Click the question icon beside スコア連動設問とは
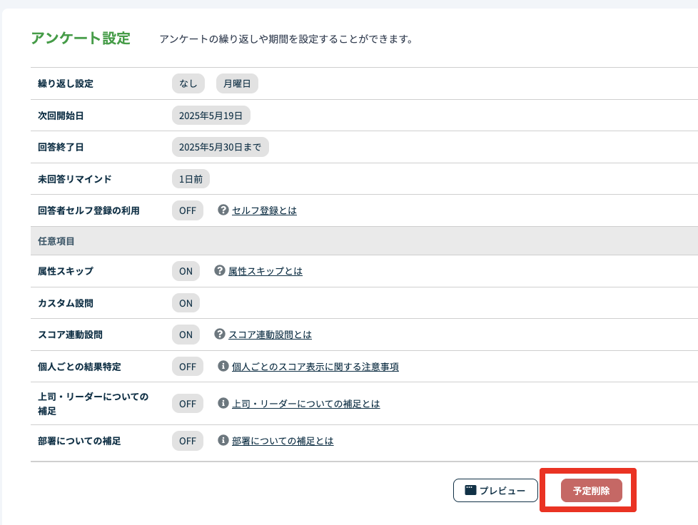Viewport: 698px width, 525px height. pos(220,334)
